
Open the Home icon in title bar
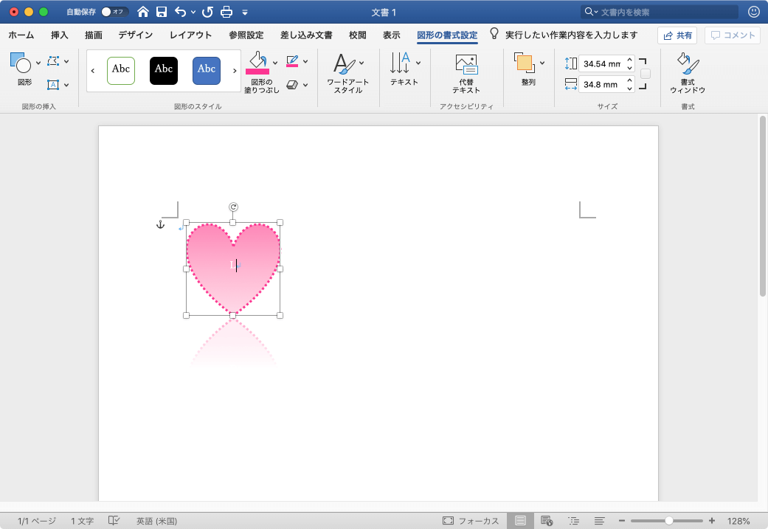142,12
